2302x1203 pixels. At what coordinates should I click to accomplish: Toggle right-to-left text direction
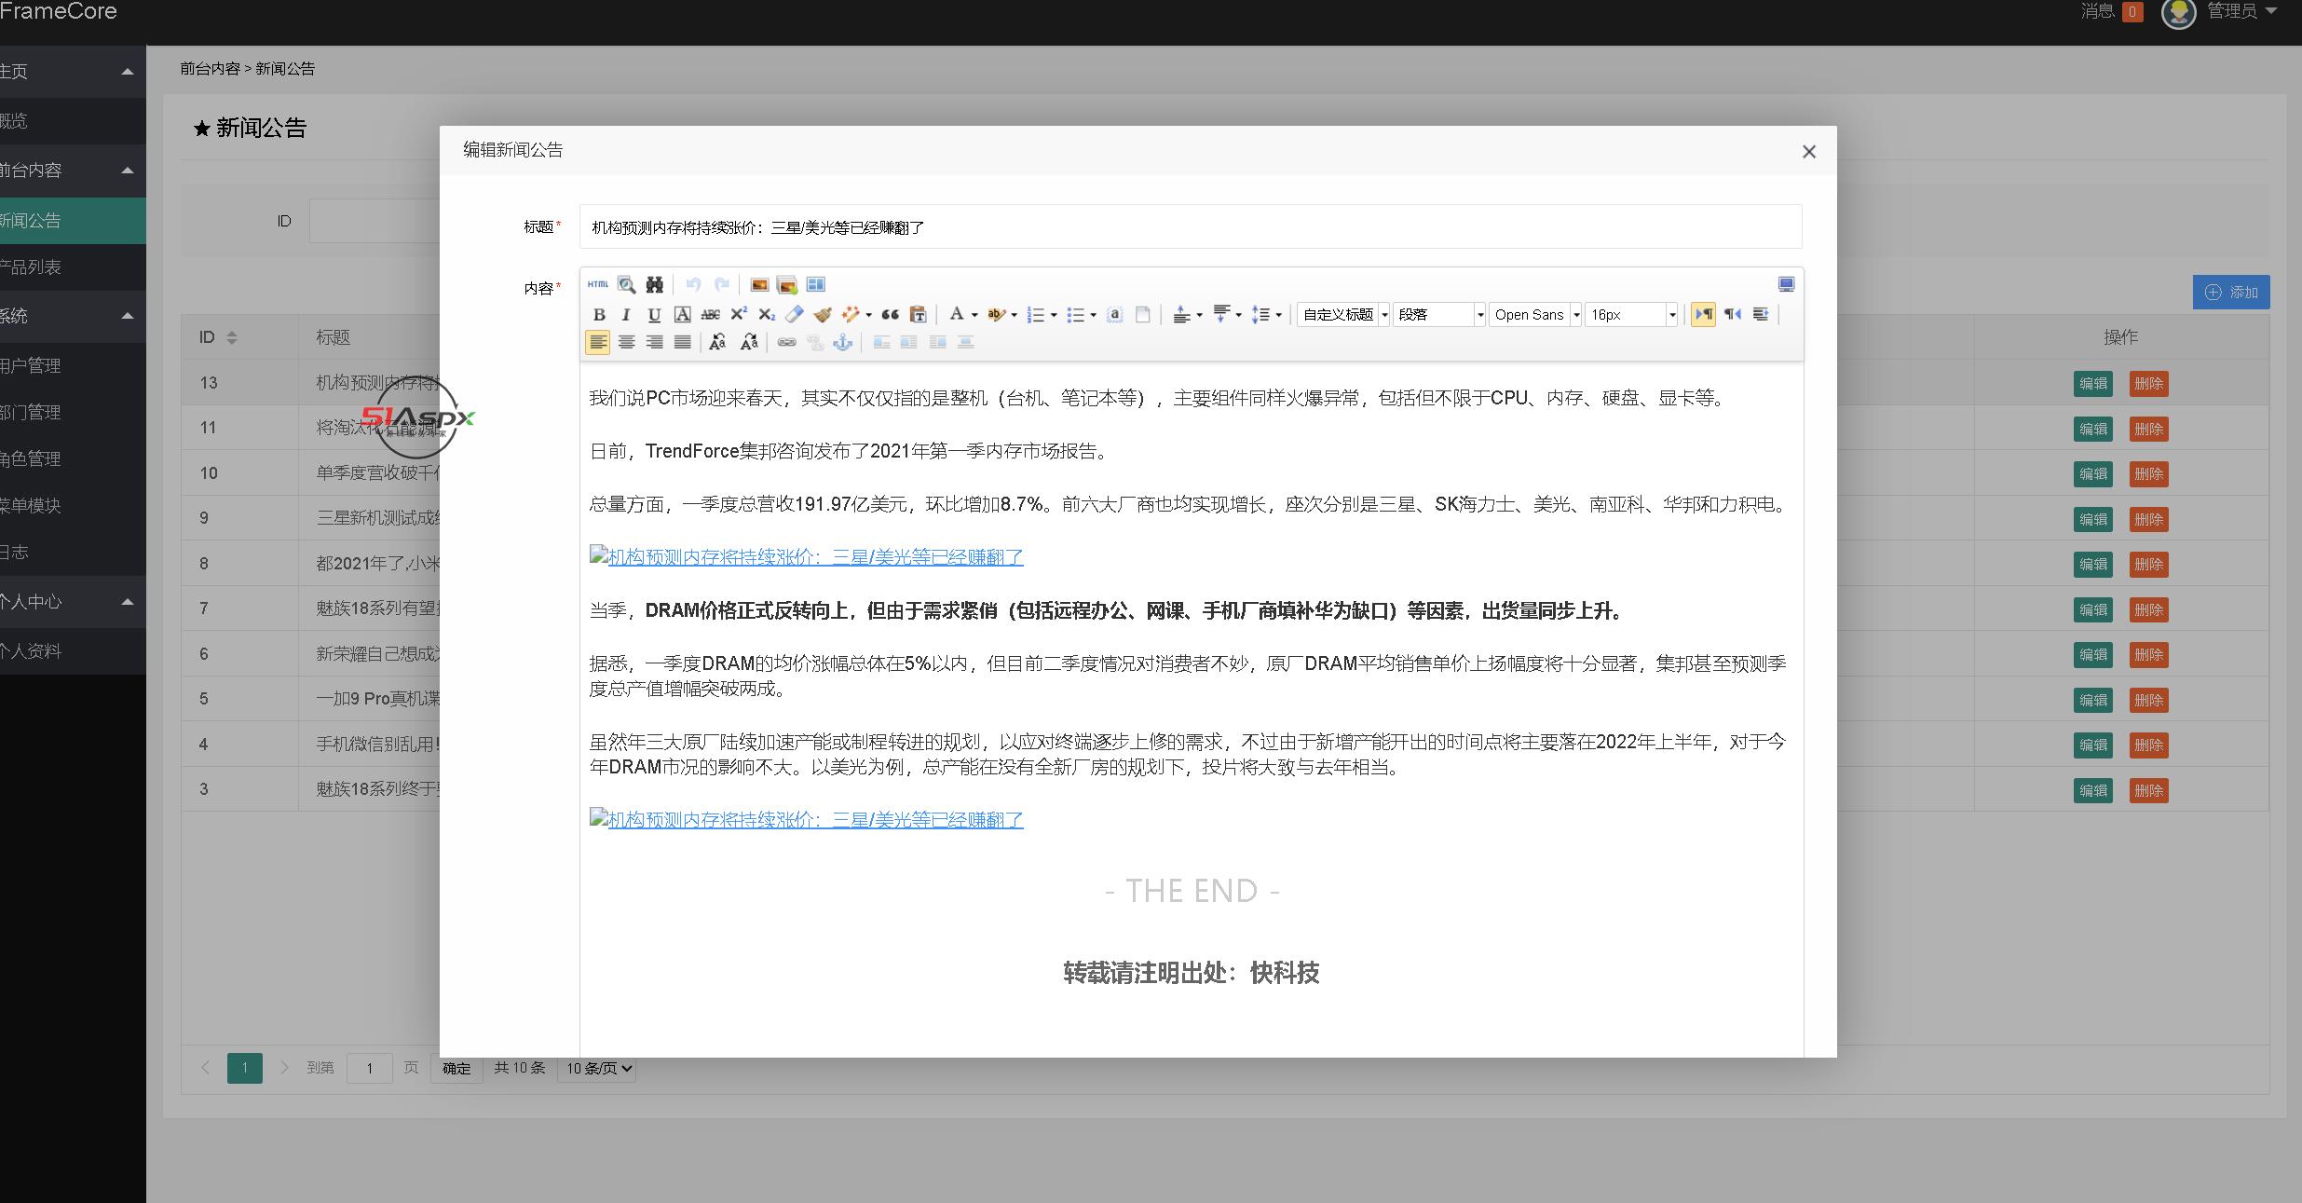1733,315
